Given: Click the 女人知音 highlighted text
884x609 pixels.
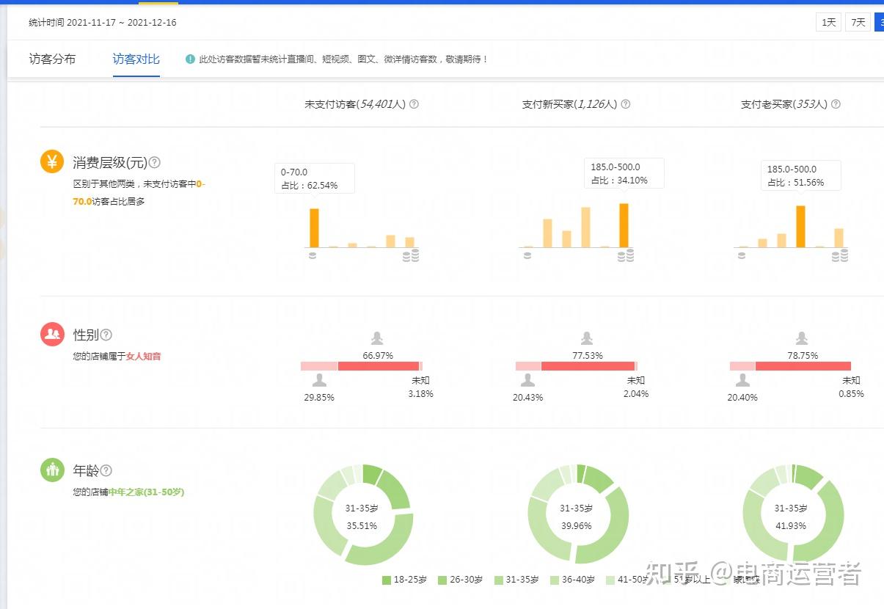Looking at the screenshot, I should point(143,356).
